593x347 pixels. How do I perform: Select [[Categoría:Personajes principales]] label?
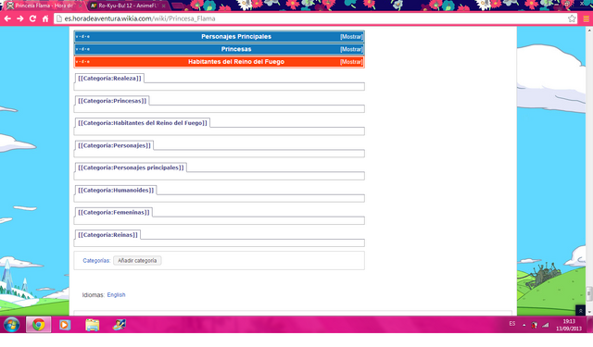click(131, 167)
